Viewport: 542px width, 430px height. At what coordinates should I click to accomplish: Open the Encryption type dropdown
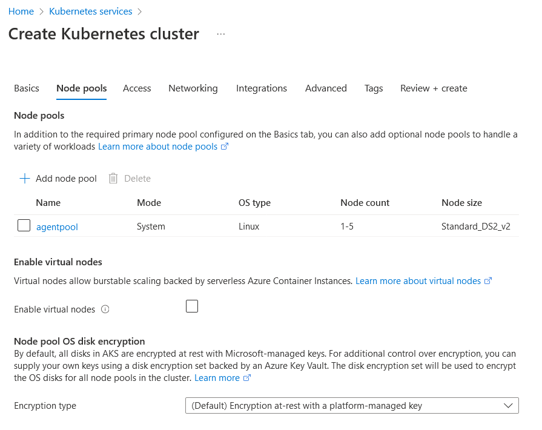352,406
